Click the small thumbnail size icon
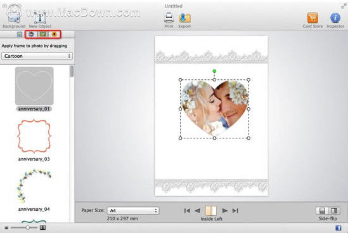 tap(6, 228)
